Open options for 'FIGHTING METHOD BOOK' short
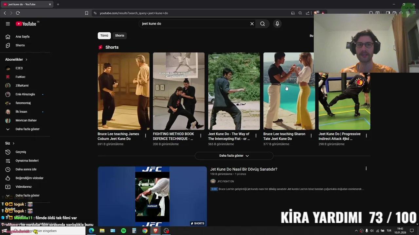Screen dimensions: 419x235 pos(201,136)
